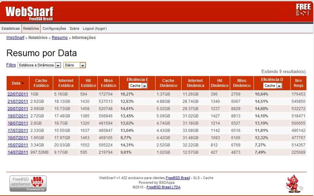Click the BSDApps FreeBSD appliance badge

coord(28,183)
